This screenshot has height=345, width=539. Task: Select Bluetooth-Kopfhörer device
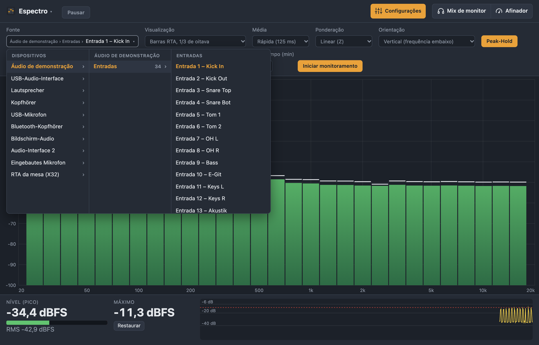point(48,127)
